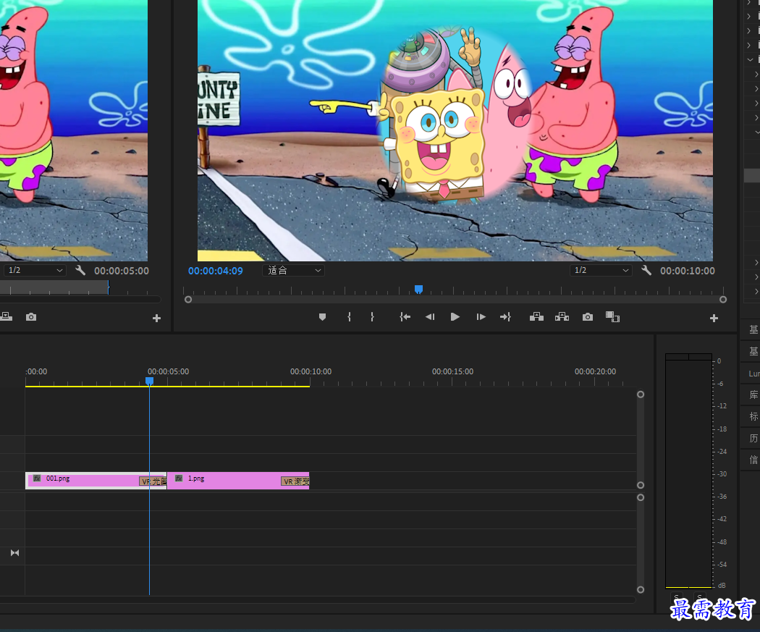Click the bowtie icon beside the audio tracks
760x632 pixels.
pos(14,553)
